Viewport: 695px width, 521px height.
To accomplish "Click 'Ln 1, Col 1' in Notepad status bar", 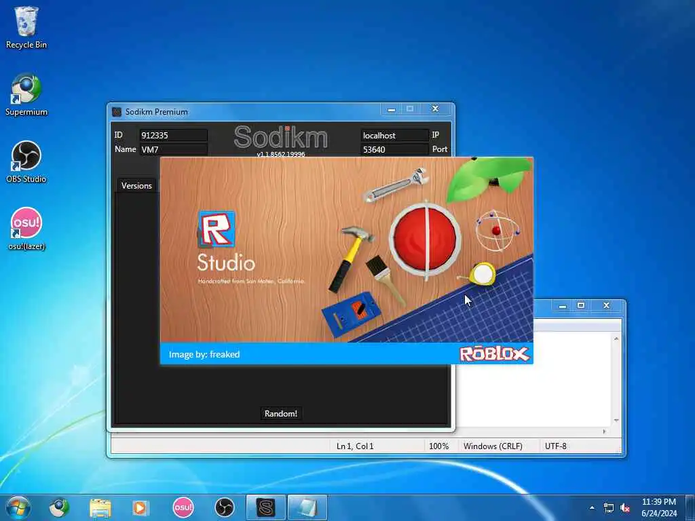I will [x=355, y=446].
